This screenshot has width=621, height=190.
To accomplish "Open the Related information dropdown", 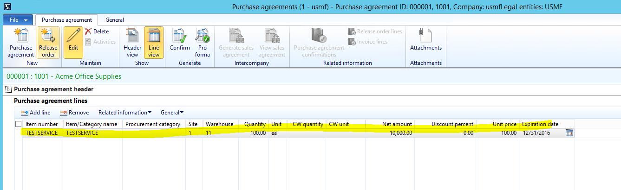I will pos(125,113).
